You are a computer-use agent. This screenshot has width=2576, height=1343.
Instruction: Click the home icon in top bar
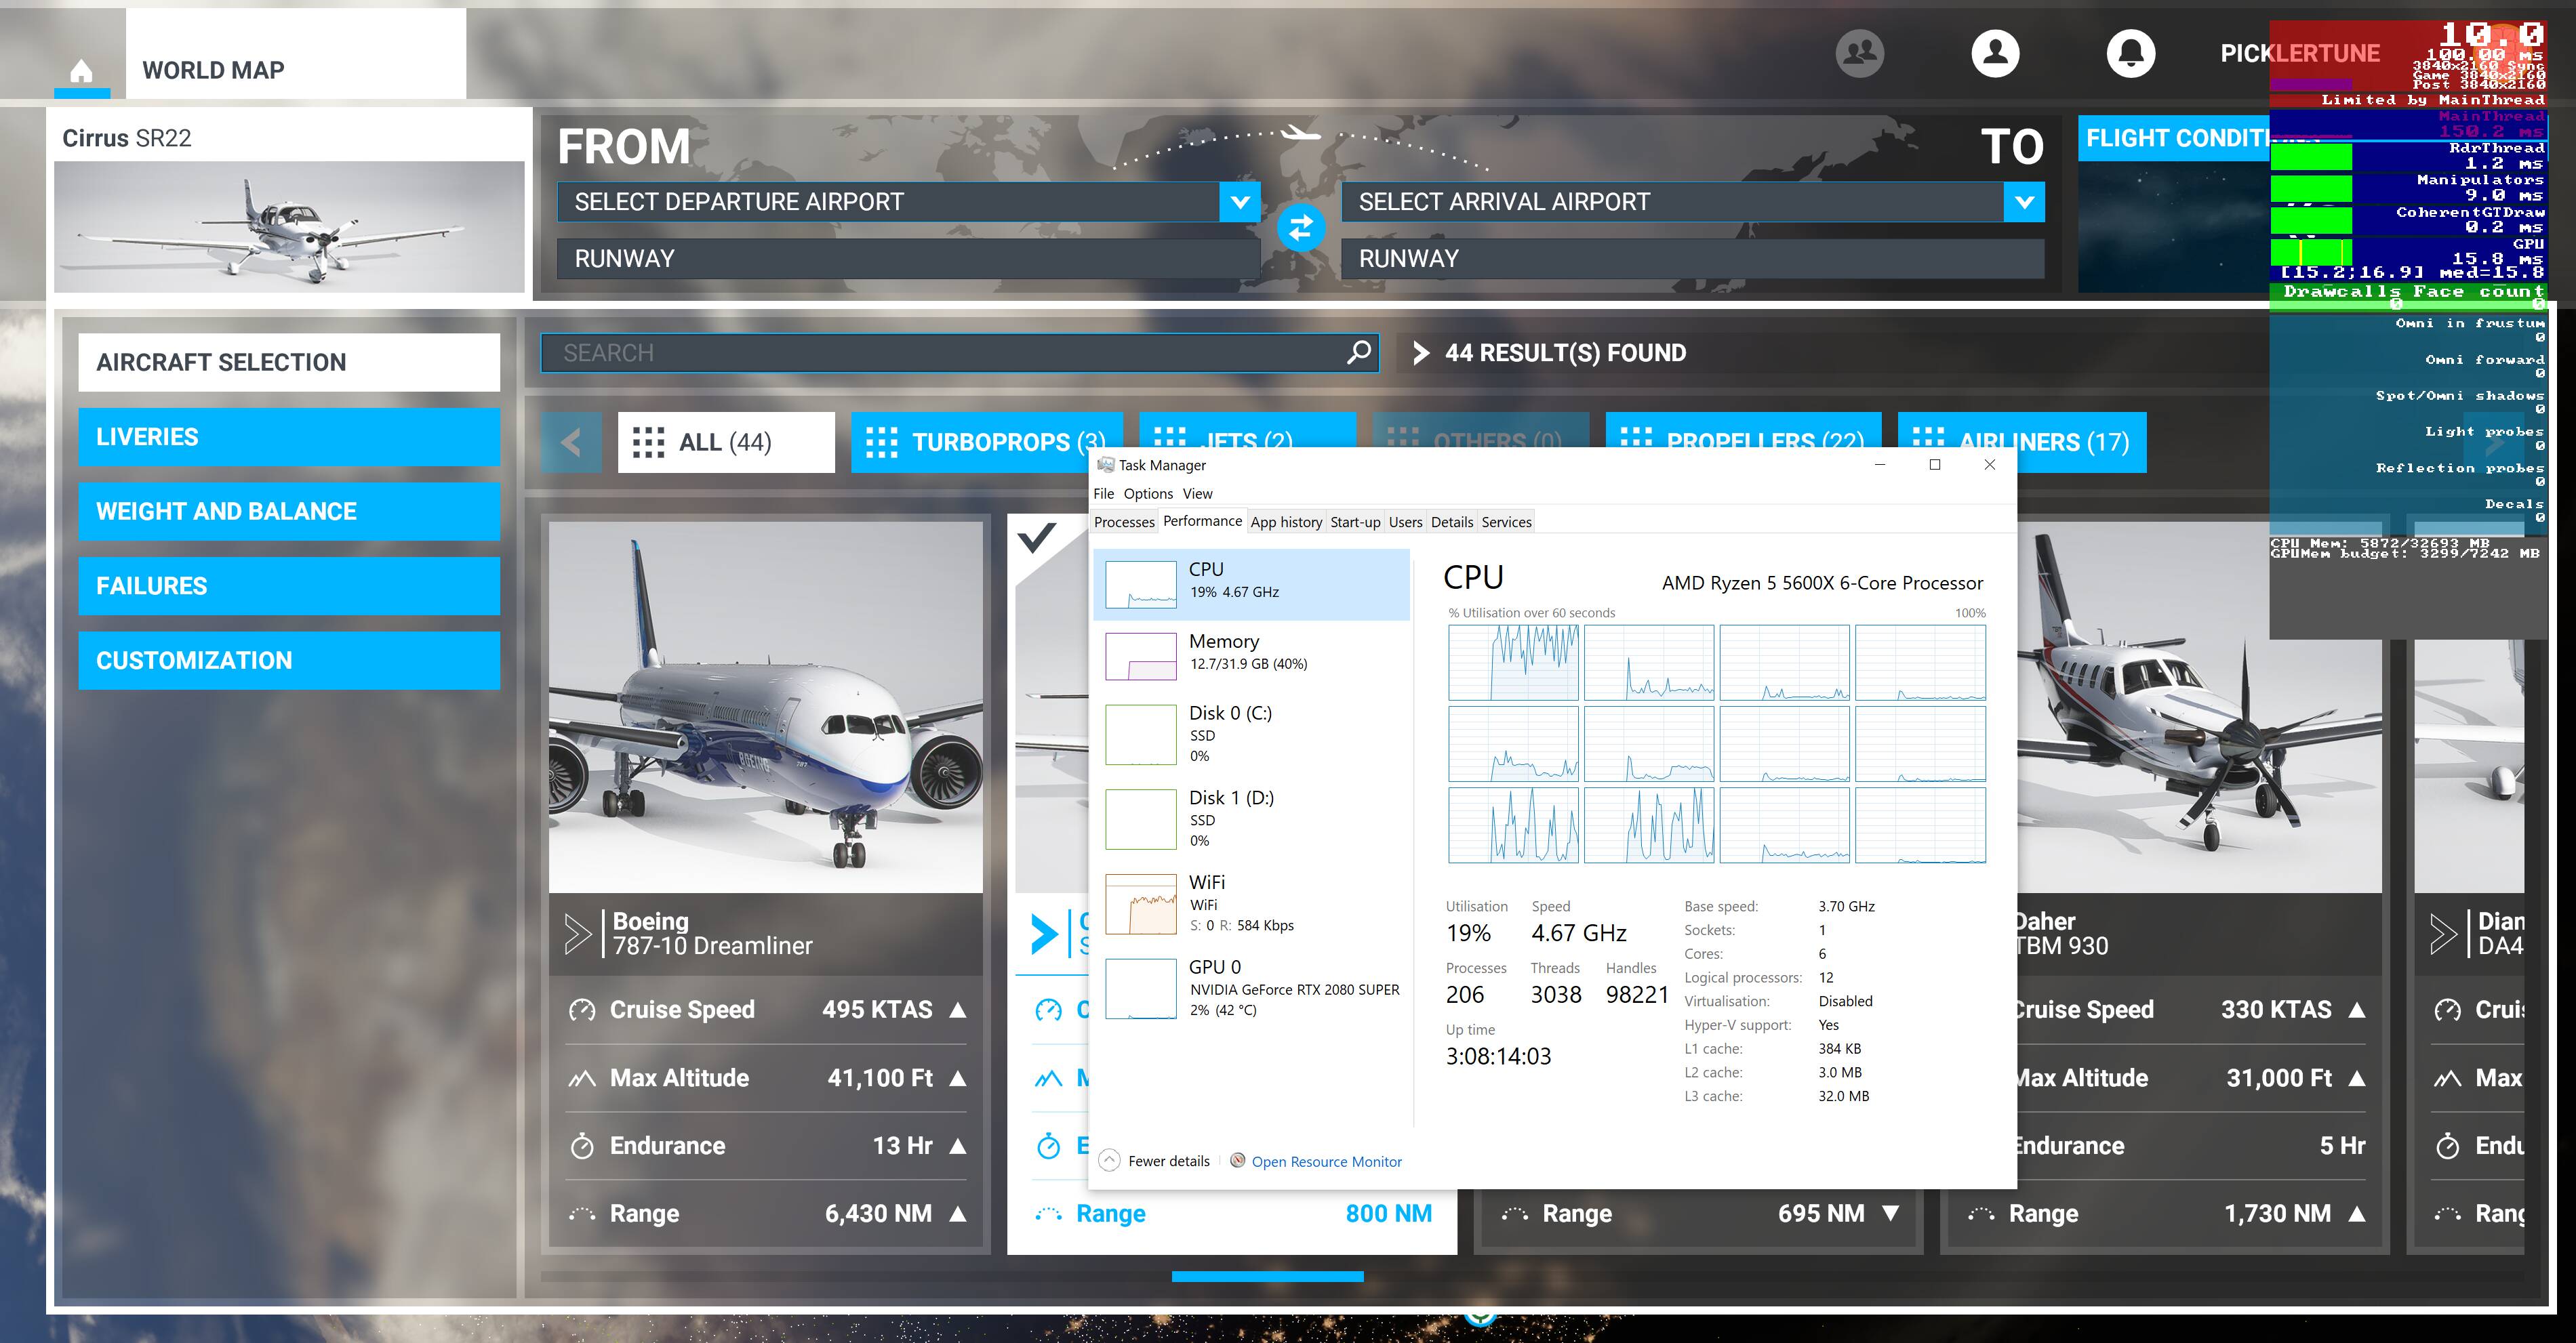82,71
